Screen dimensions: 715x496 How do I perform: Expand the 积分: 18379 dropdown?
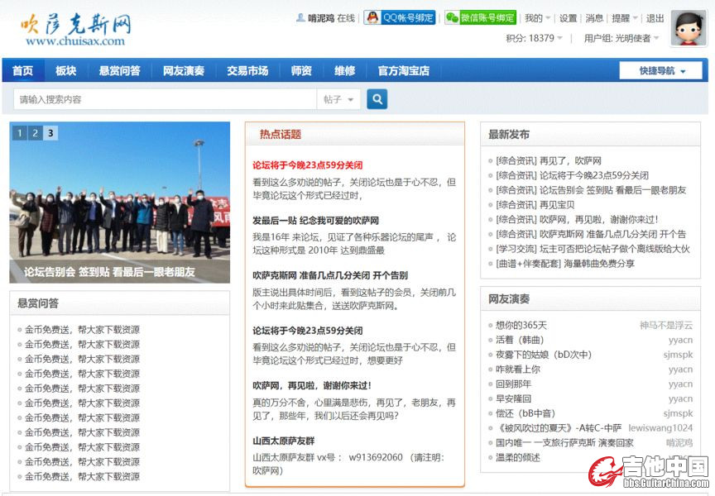click(x=534, y=38)
